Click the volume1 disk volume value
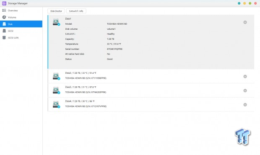Image resolution: width=260 pixels, height=155 pixels. point(111,29)
